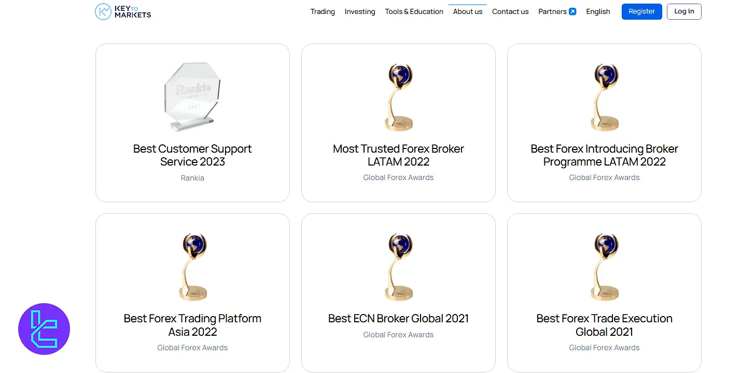Screen dimensions: 755x373
Task: Click the Best Forex Trading Platform trophy
Action: 192,267
